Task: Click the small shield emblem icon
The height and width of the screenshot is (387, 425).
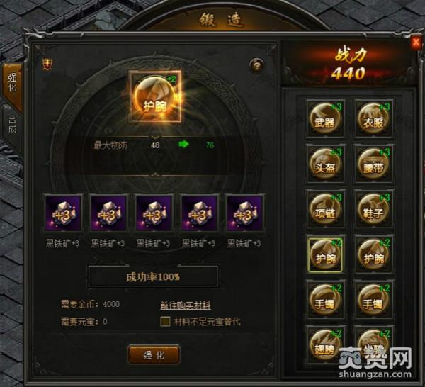Action: pyautogui.click(x=47, y=64)
